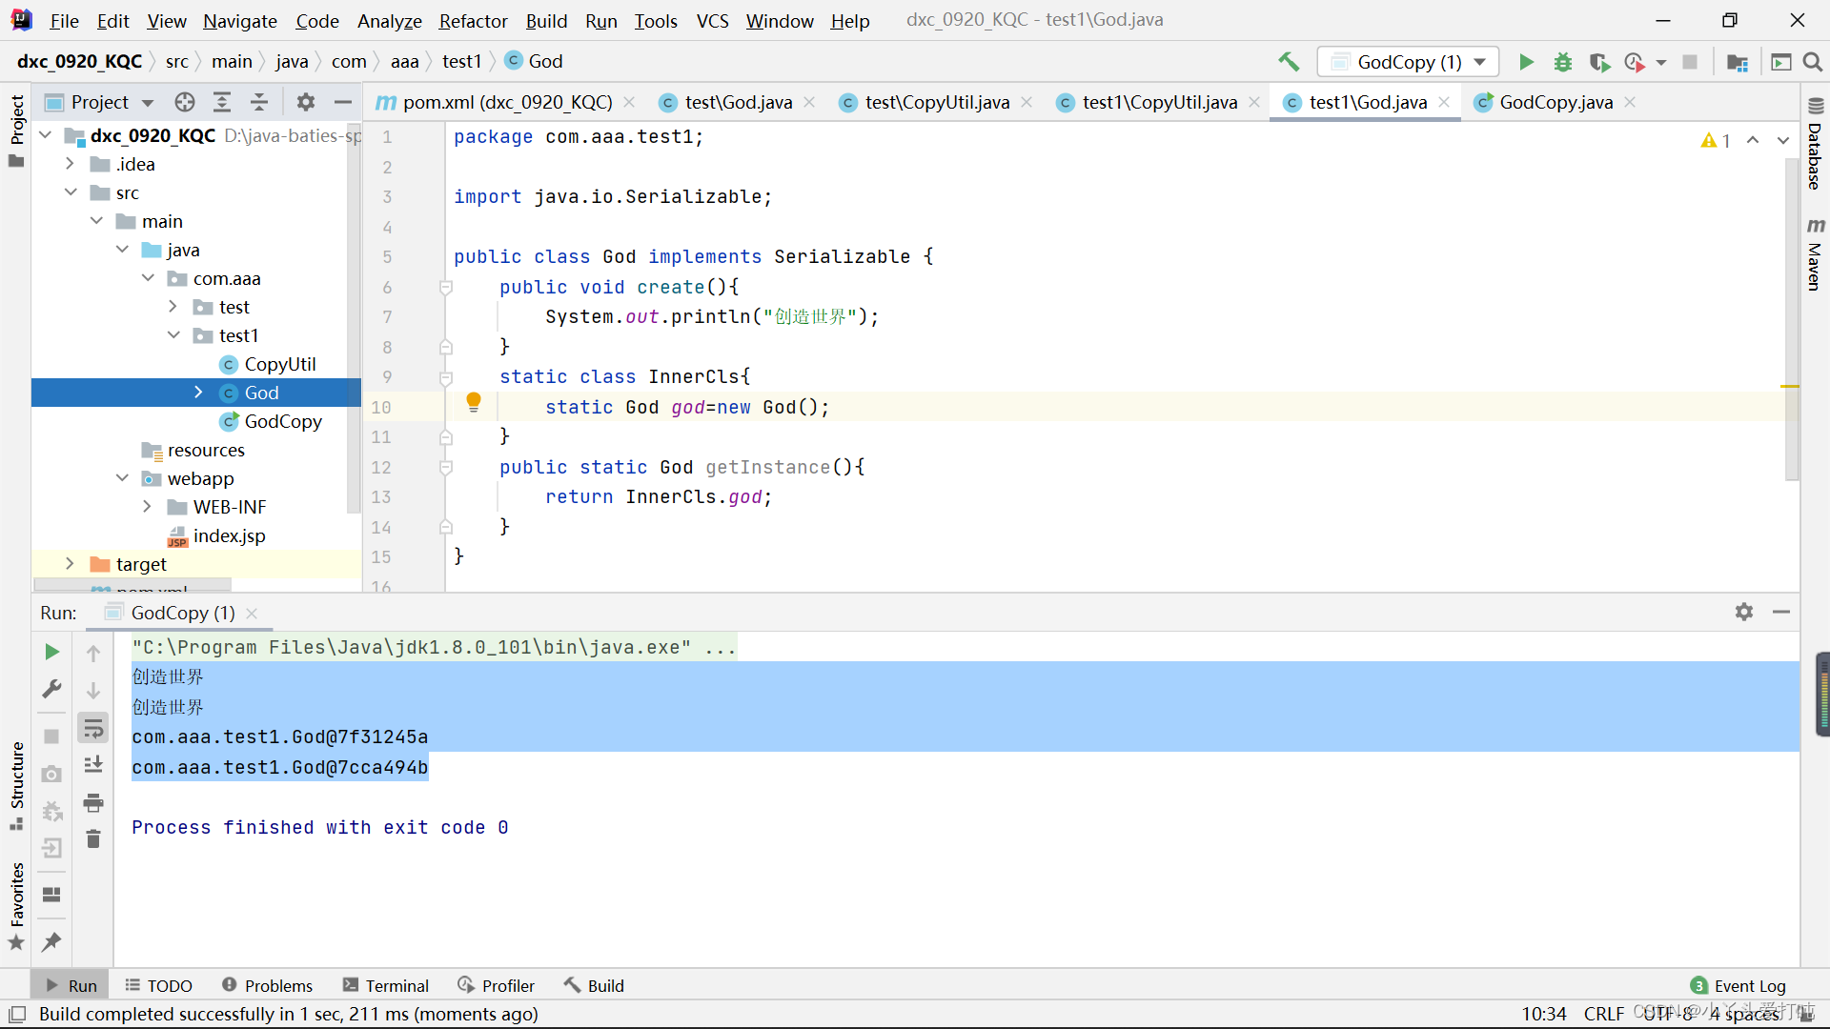Hide the Project tool window
The width and height of the screenshot is (1830, 1029).
click(343, 102)
